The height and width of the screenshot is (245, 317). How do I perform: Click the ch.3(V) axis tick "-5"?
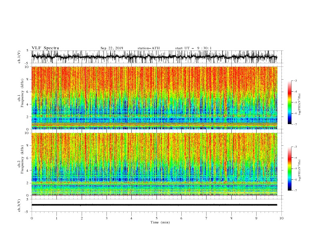coord(27,212)
